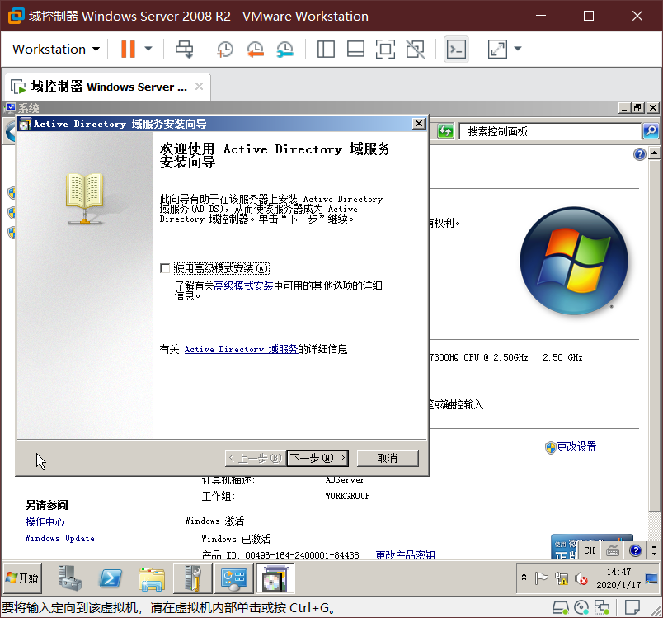Check the 使用高级模式安装 checkbox
This screenshot has height=618, width=663.
(x=165, y=268)
